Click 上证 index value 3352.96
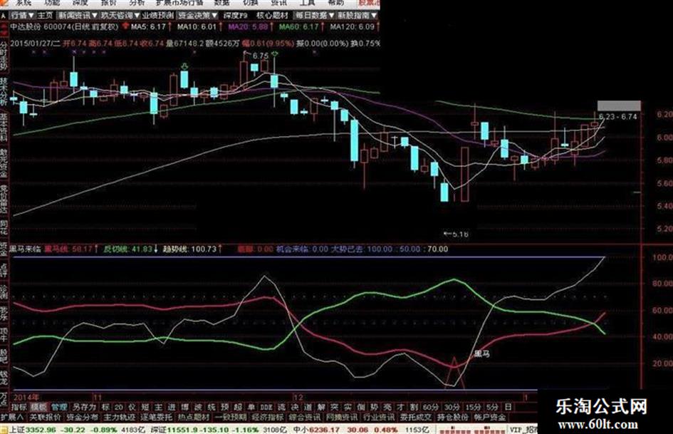 (x=41, y=429)
